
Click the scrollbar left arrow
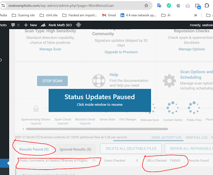click(23, 129)
